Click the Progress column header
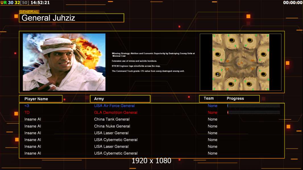The width and height of the screenshot is (303, 170). tap(235, 98)
